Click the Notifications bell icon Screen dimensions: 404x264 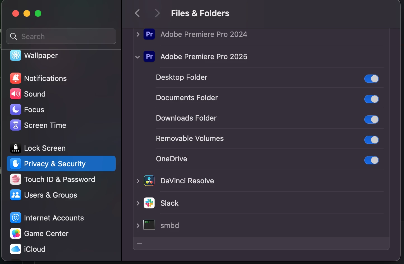pos(16,78)
